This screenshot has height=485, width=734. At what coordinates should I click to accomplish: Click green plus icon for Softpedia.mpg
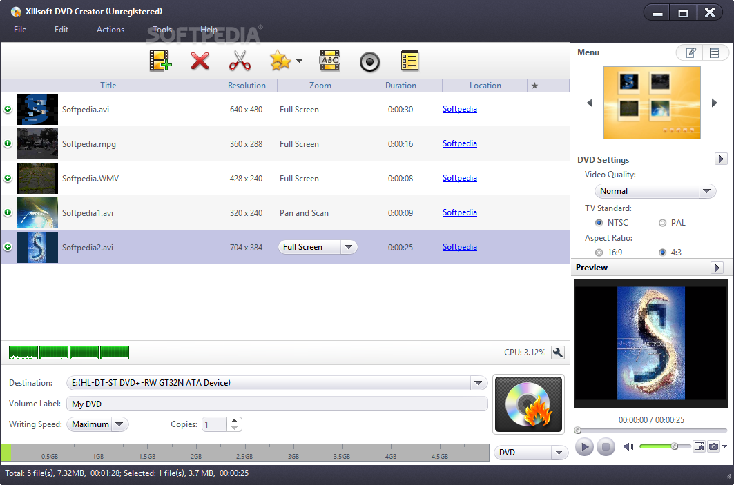(8, 143)
